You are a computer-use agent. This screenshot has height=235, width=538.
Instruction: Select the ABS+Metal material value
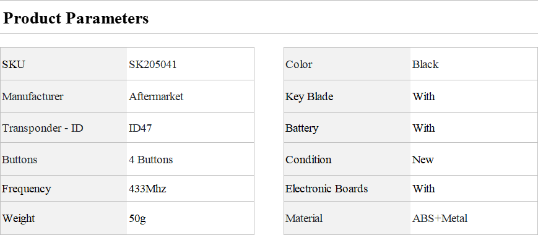pyautogui.click(x=440, y=218)
